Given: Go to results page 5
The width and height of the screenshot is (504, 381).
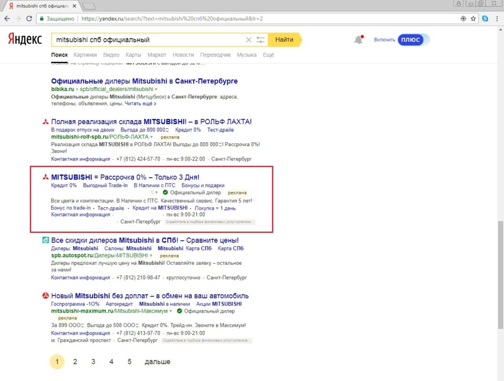Looking at the screenshot, I should tap(129, 362).
